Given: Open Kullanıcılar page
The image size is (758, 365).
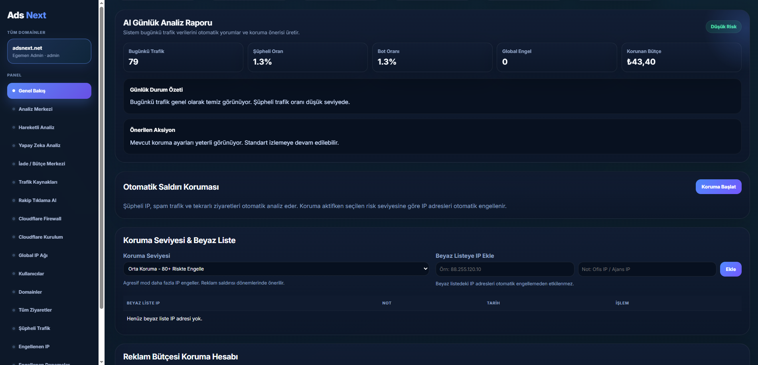Looking at the screenshot, I should pos(49,274).
